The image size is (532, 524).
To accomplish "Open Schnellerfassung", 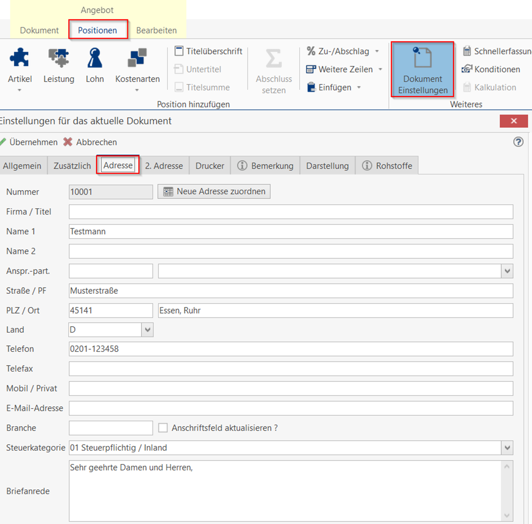I will tap(497, 51).
